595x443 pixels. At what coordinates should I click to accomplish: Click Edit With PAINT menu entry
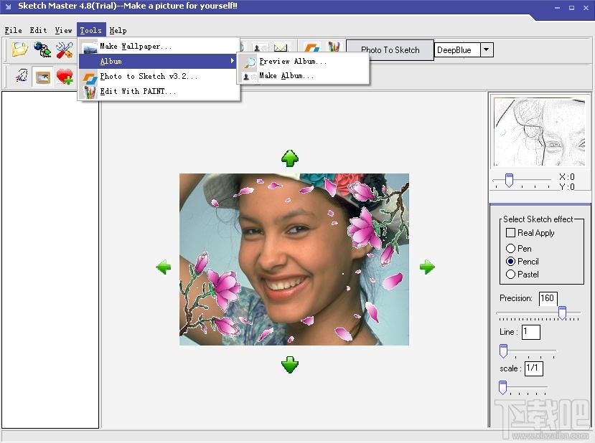(138, 92)
